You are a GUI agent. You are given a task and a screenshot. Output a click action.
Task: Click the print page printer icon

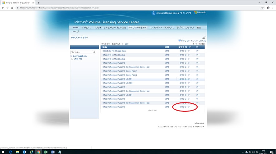pyautogui.click(x=204, y=38)
